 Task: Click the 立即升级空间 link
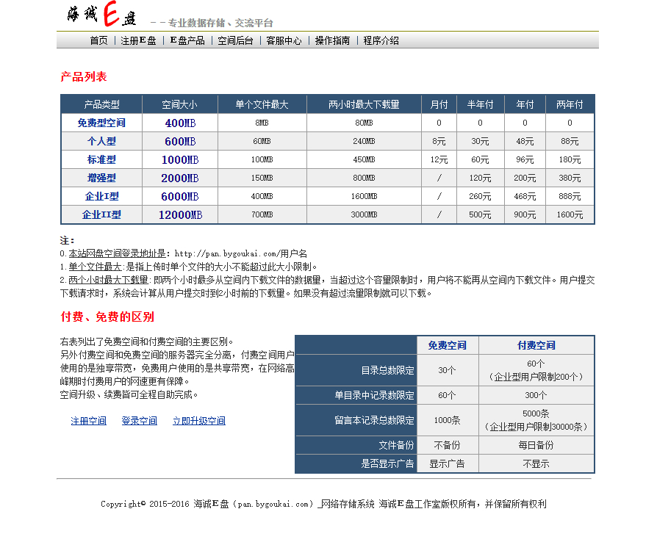click(198, 421)
